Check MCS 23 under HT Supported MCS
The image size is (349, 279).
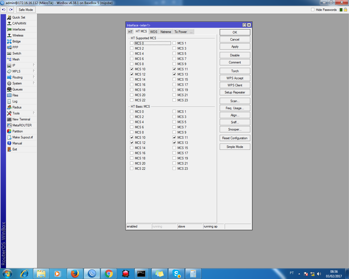coord(174,100)
